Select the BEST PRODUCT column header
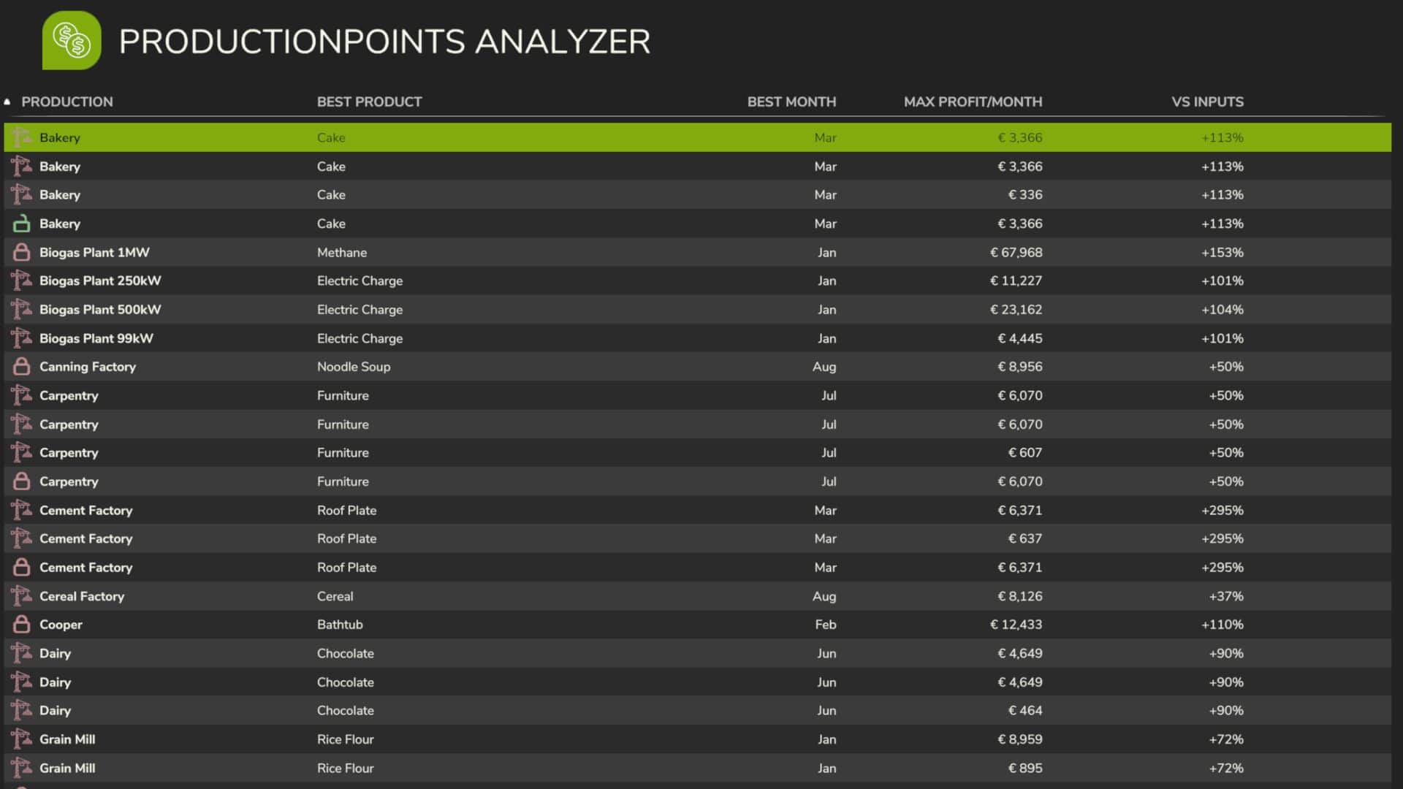 tap(369, 102)
